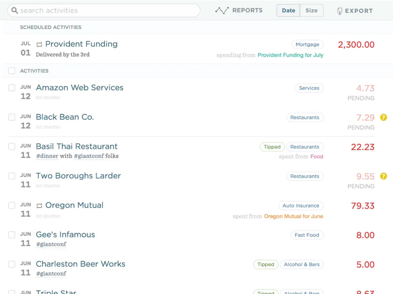393x294 pixels.
Task: Click Restaurants tag on Two Boroughs Larder
Action: [x=305, y=176]
